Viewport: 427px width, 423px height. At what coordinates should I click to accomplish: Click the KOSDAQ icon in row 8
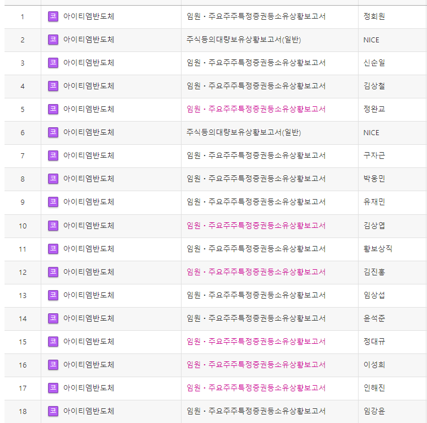pyautogui.click(x=53, y=178)
